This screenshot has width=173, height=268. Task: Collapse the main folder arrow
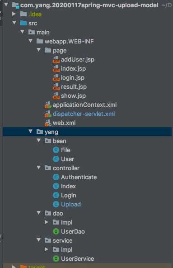(x=23, y=32)
